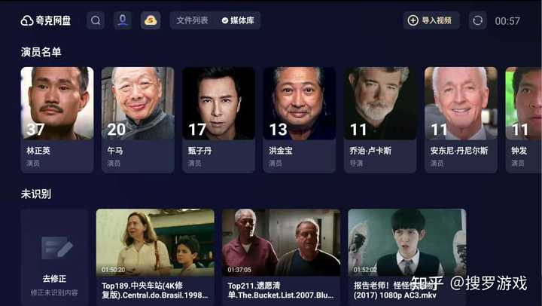Open the partially visible 钟发 card
This screenshot has height=306, width=542.
pyautogui.click(x=524, y=120)
